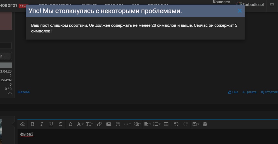This screenshot has height=144, width=278.
Task: Open the more options ellipsis menu
Action: [128, 124]
